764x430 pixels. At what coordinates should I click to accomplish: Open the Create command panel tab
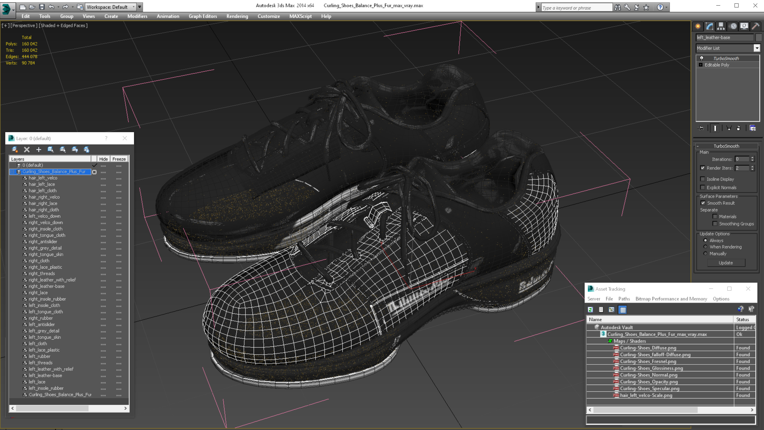698,27
